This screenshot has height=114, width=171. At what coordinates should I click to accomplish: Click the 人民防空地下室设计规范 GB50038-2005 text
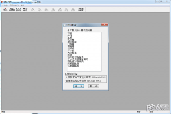pos(85,77)
